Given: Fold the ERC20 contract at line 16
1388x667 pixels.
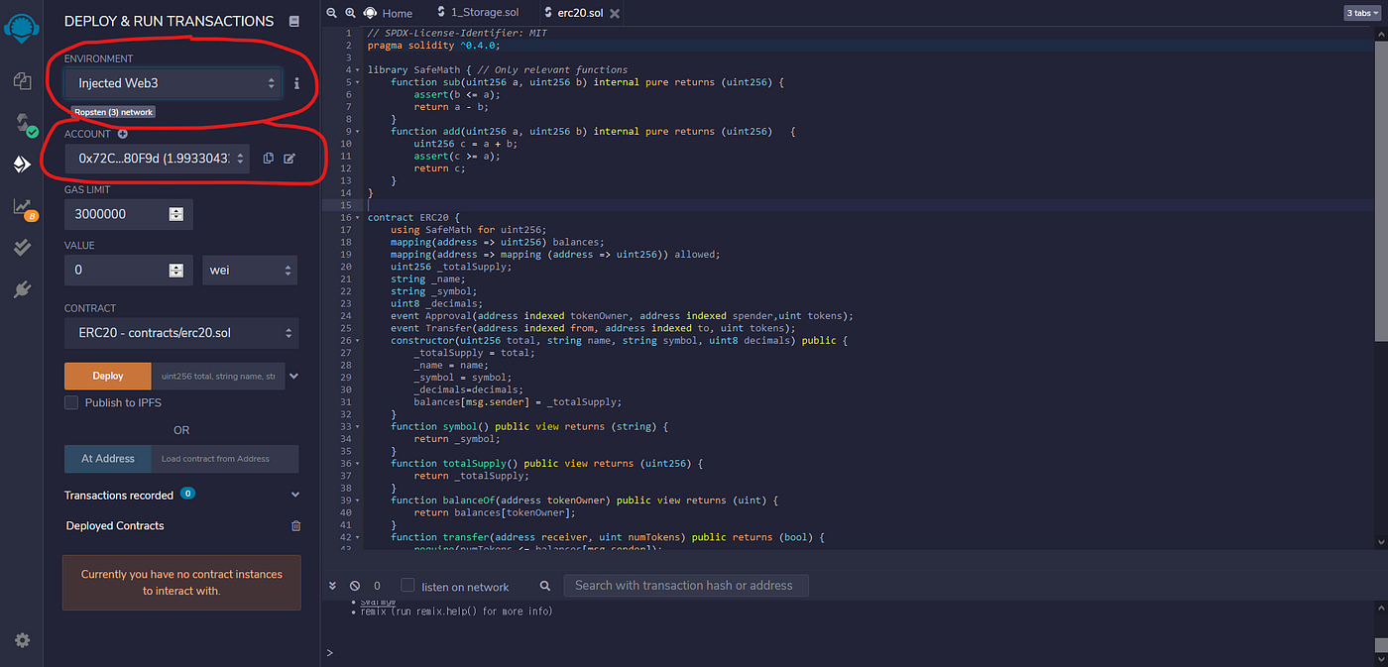Looking at the screenshot, I should coord(358,218).
